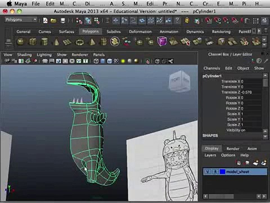
Task: Open the Channels menu in Channel Box
Action: pos(211,68)
